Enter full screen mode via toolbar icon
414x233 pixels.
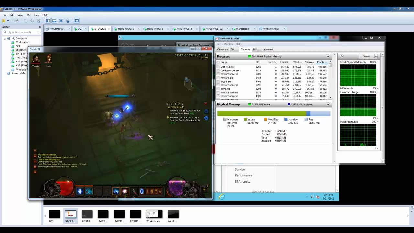pyautogui.click(x=61, y=21)
